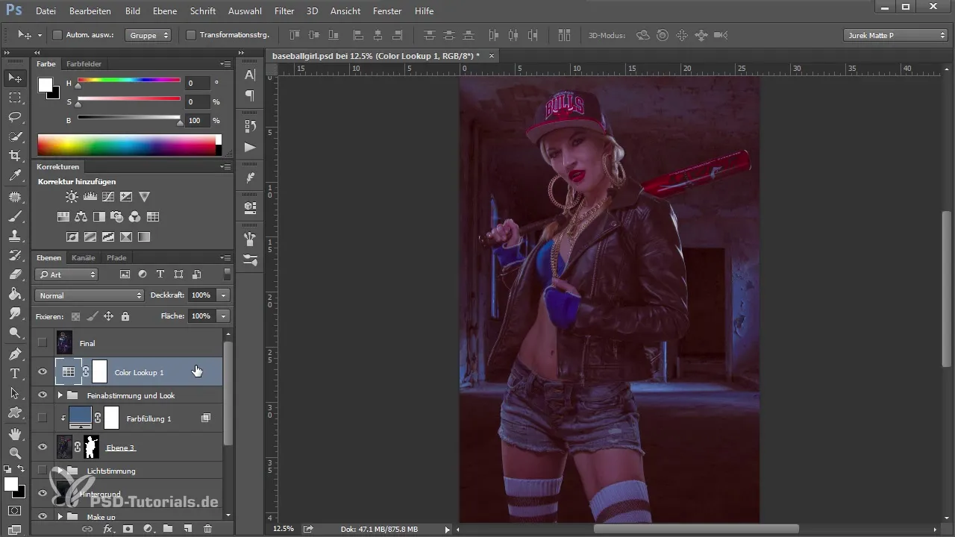Add a Curves adjustment
Image resolution: width=955 pixels, height=537 pixels.
108,197
